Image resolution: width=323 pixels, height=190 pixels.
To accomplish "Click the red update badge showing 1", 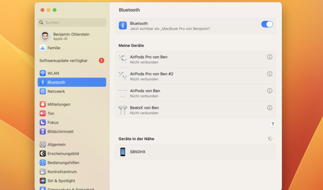I will tap(102, 60).
